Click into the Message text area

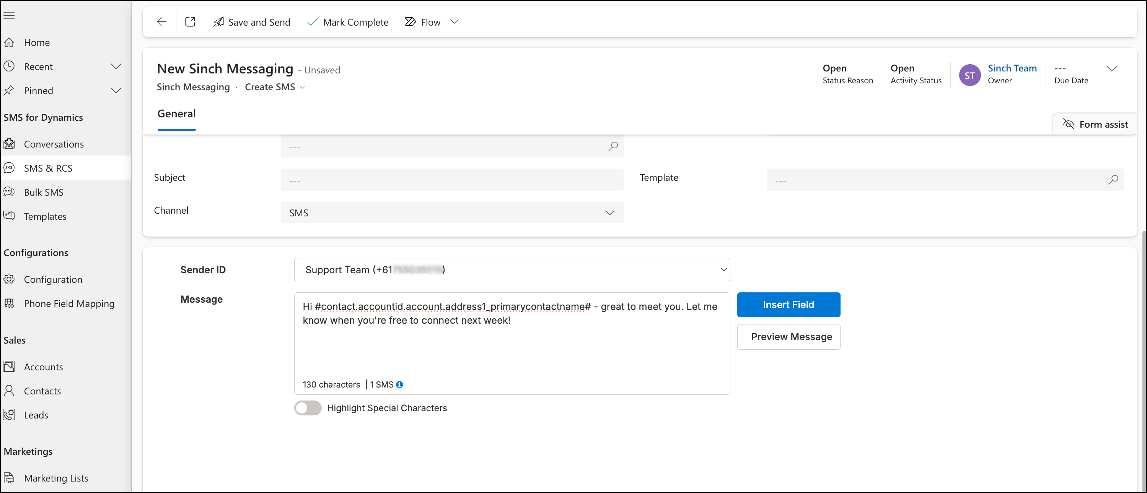coord(512,343)
